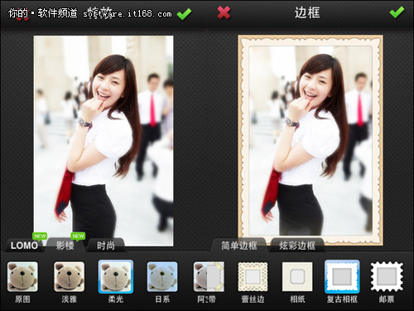
Task: Tap the framed photo preview on right
Action: pos(310,140)
